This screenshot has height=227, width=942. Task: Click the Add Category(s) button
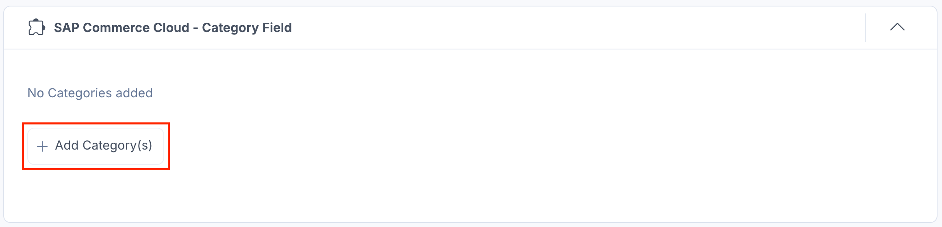pyautogui.click(x=96, y=146)
